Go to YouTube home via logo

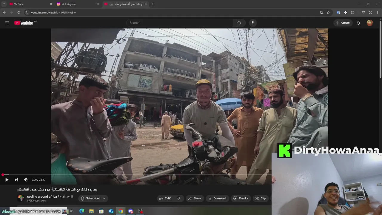24,23
